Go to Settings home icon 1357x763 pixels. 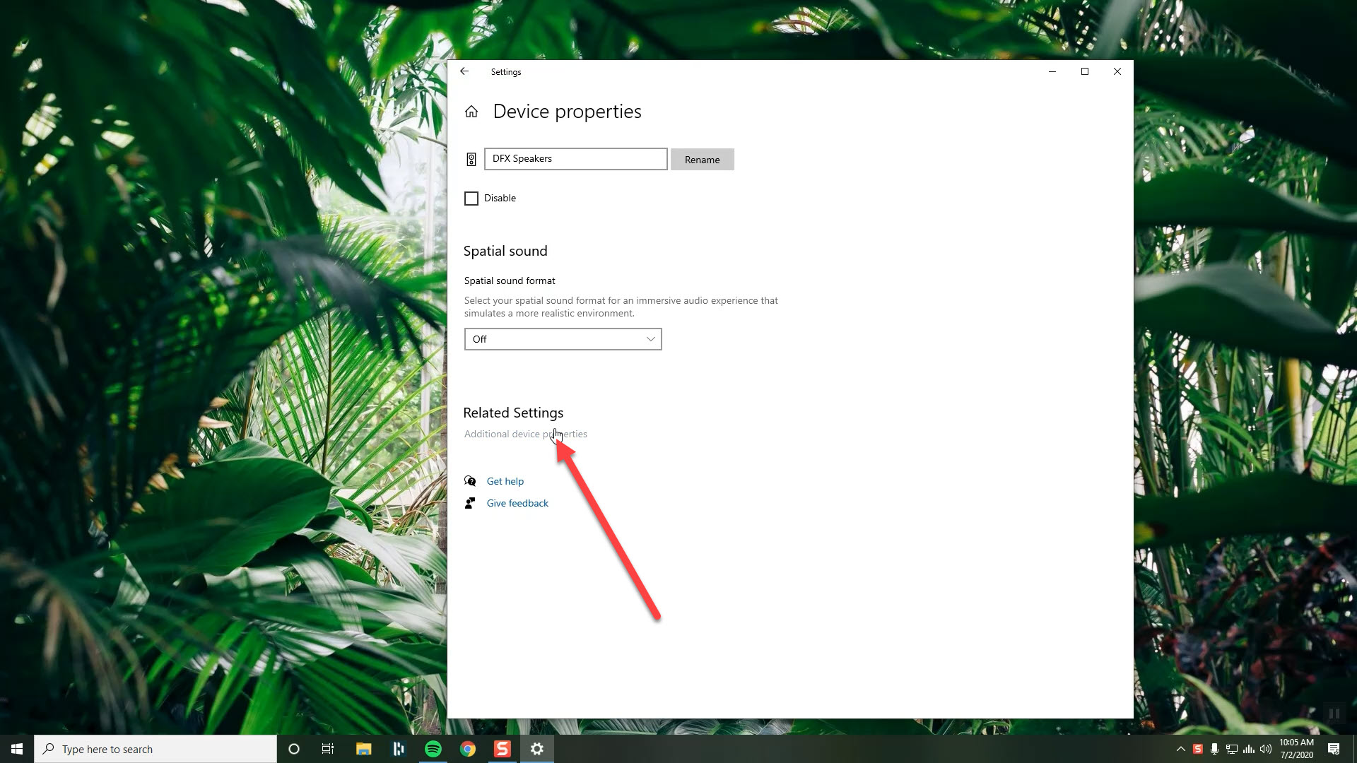pos(471,112)
